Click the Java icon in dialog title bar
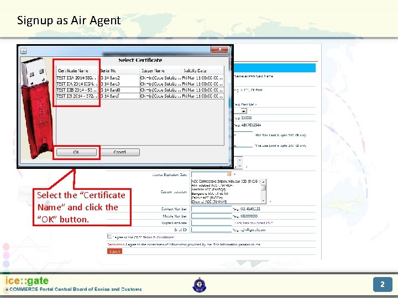Viewport: 398px width, 298px height. tap(24, 51)
